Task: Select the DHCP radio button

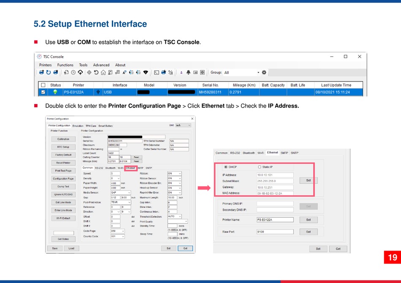Action: (226, 167)
